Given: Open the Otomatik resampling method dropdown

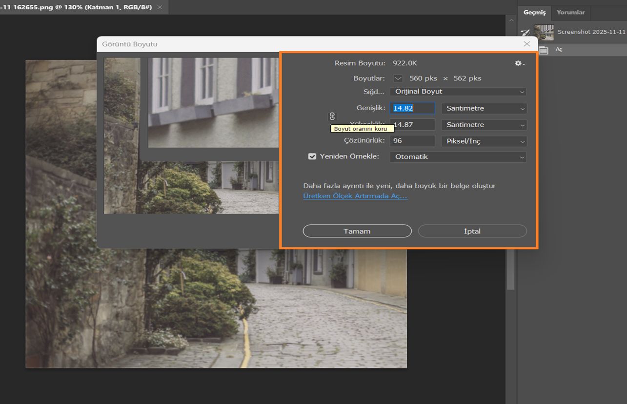Looking at the screenshot, I should [x=458, y=157].
